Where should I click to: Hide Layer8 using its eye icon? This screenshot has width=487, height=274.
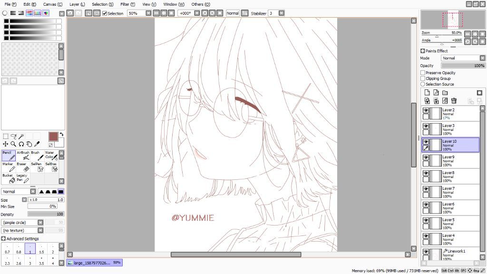pos(426,173)
